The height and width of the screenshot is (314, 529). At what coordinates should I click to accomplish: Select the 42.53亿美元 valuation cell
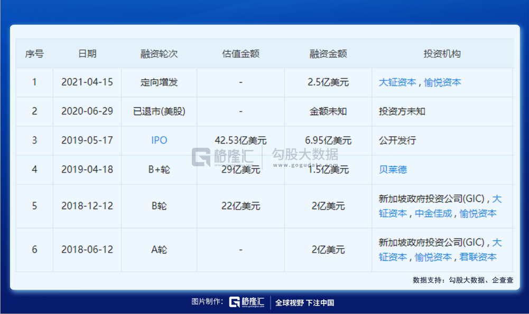[240, 140]
